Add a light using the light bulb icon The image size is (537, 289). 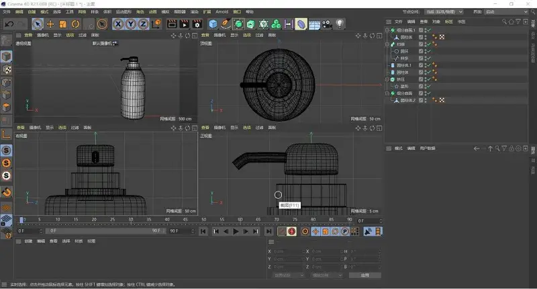tap(340, 24)
